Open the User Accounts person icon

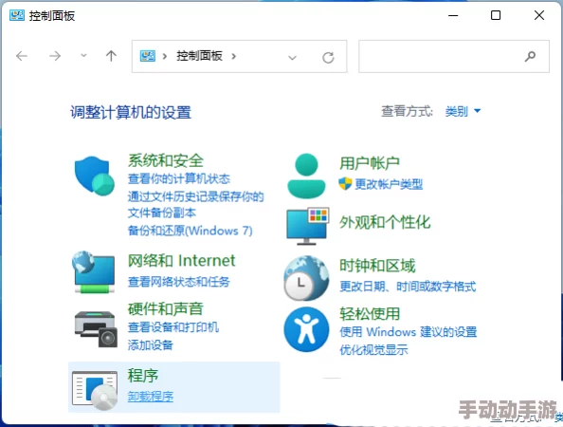(x=306, y=176)
